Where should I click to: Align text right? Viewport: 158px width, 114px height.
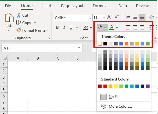142,28
